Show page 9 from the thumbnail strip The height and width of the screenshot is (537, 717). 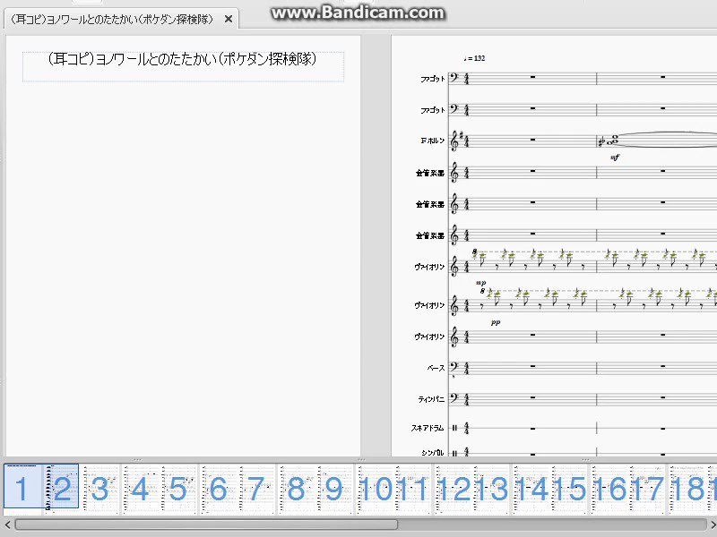tap(334, 488)
